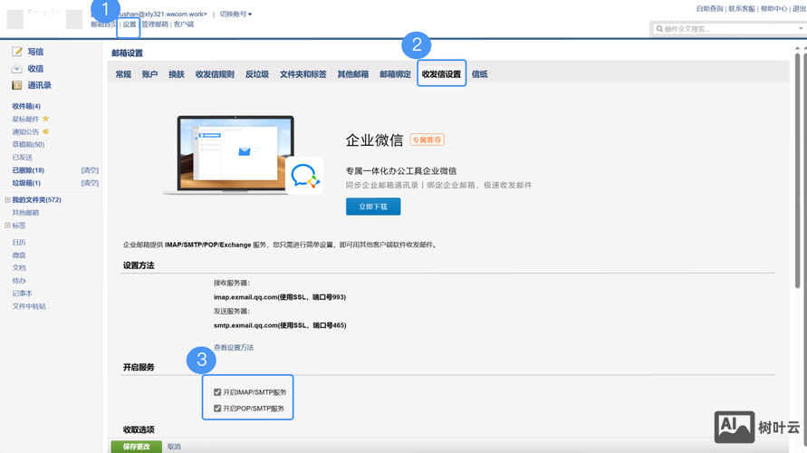The height and width of the screenshot is (453, 807).
Task: Open the 文件中转站 sidebar item
Action: [29, 306]
